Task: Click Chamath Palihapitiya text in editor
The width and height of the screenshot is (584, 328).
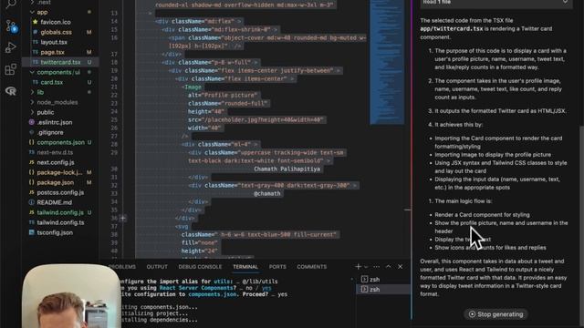Action: pos(287,169)
